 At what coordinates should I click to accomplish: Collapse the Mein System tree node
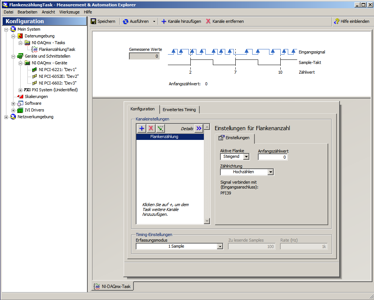point(6,30)
